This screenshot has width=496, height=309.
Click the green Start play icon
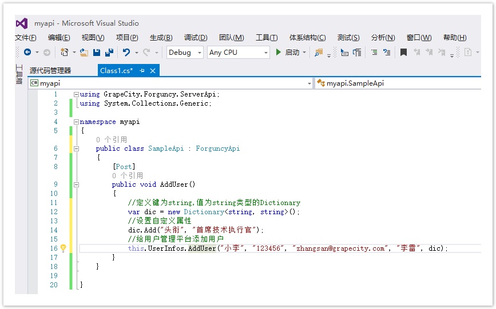click(278, 52)
